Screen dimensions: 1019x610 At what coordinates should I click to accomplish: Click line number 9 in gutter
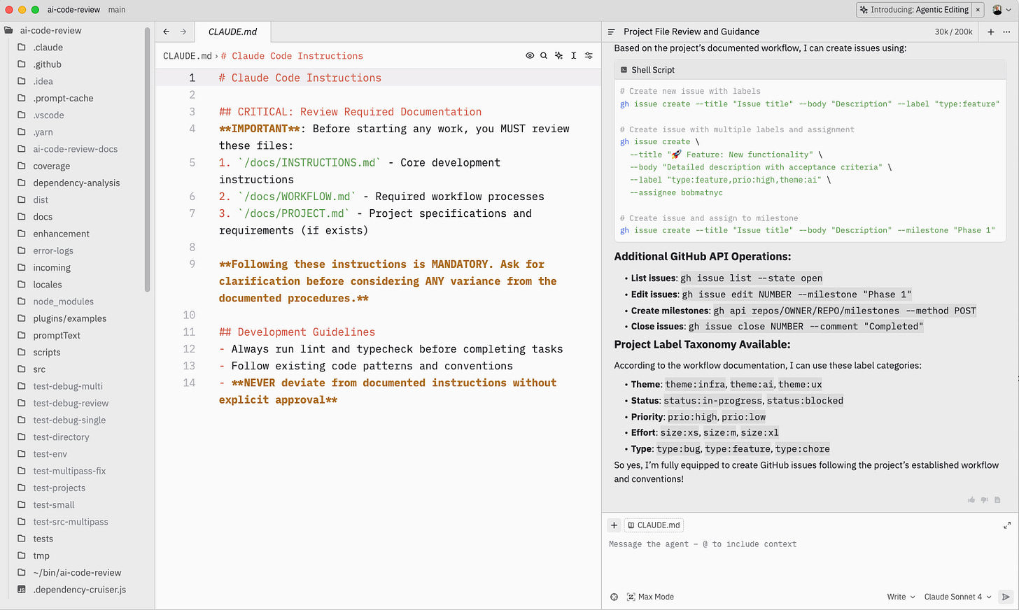[x=192, y=264]
